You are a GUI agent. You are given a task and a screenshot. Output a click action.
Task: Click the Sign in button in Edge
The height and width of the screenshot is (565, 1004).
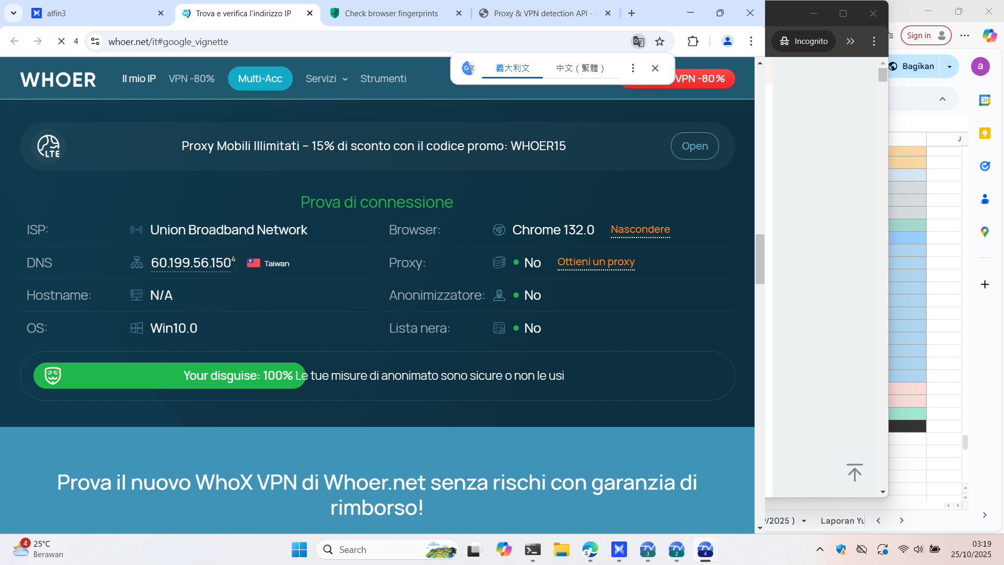pos(926,36)
